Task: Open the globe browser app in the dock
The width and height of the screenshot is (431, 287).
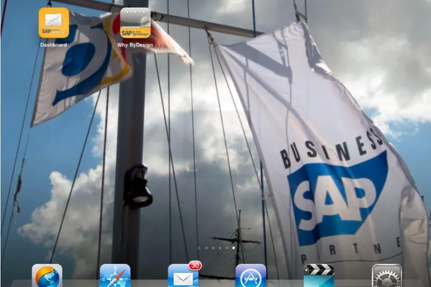Action: [47, 276]
